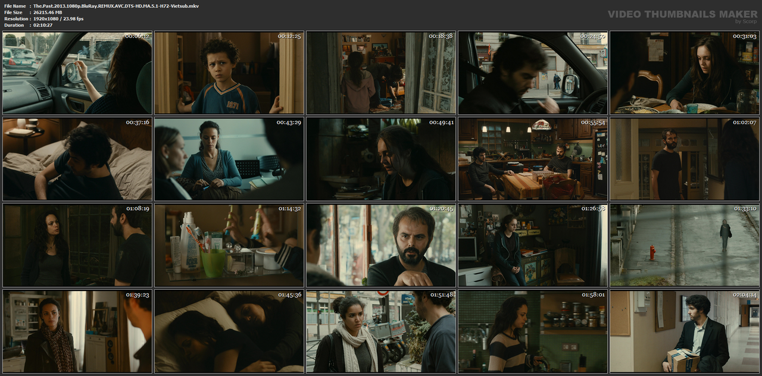This screenshot has height=376, width=762.
Task: Select the thumbnail timestamped 00:06:12
Action: pos(77,73)
